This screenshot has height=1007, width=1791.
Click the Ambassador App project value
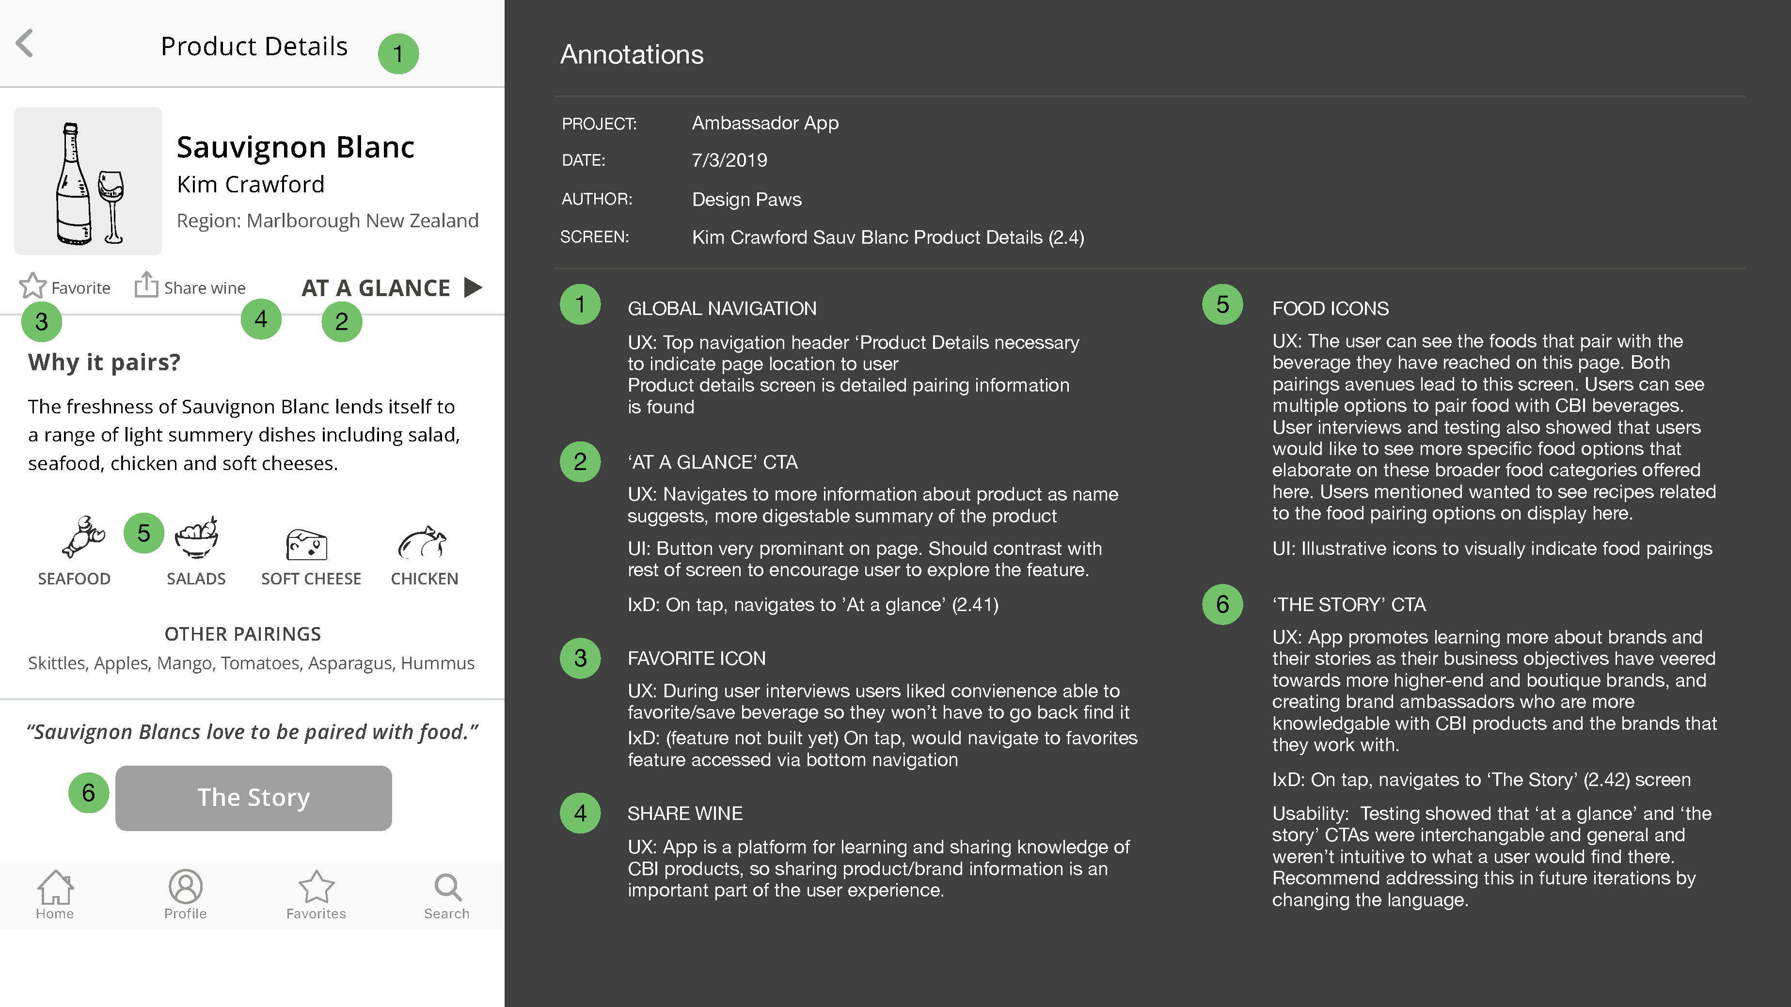pos(765,123)
